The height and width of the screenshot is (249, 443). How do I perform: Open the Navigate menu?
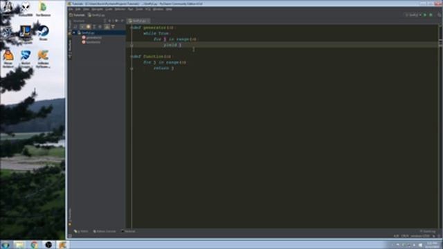pyautogui.click(x=97, y=9)
